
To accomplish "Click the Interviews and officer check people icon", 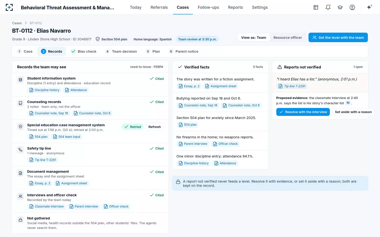I will 20,196.
